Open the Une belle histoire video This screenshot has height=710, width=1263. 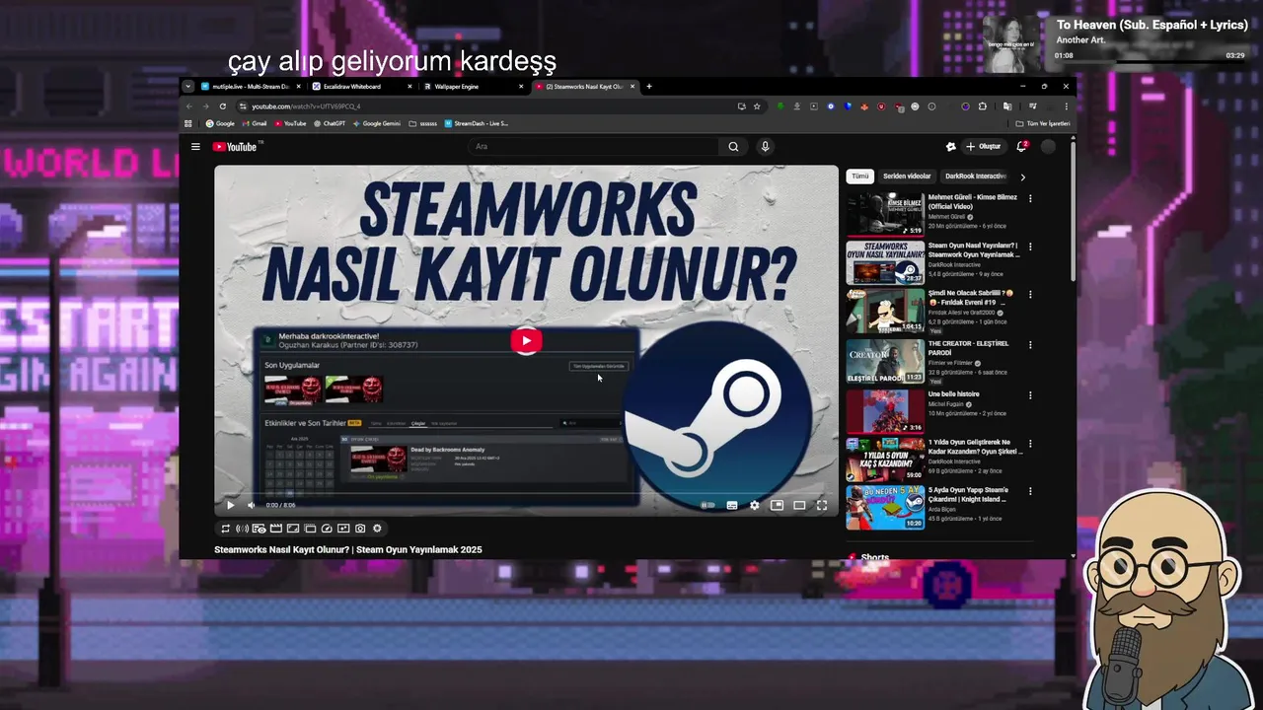[x=885, y=411]
